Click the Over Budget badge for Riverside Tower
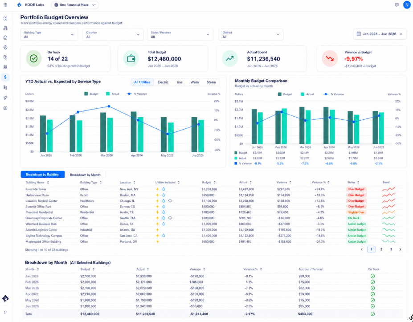413x322 pixels. [x=356, y=189]
